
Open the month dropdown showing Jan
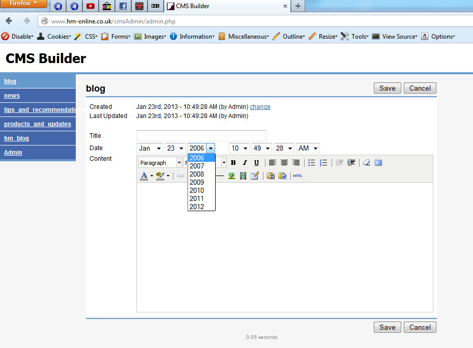(x=150, y=148)
